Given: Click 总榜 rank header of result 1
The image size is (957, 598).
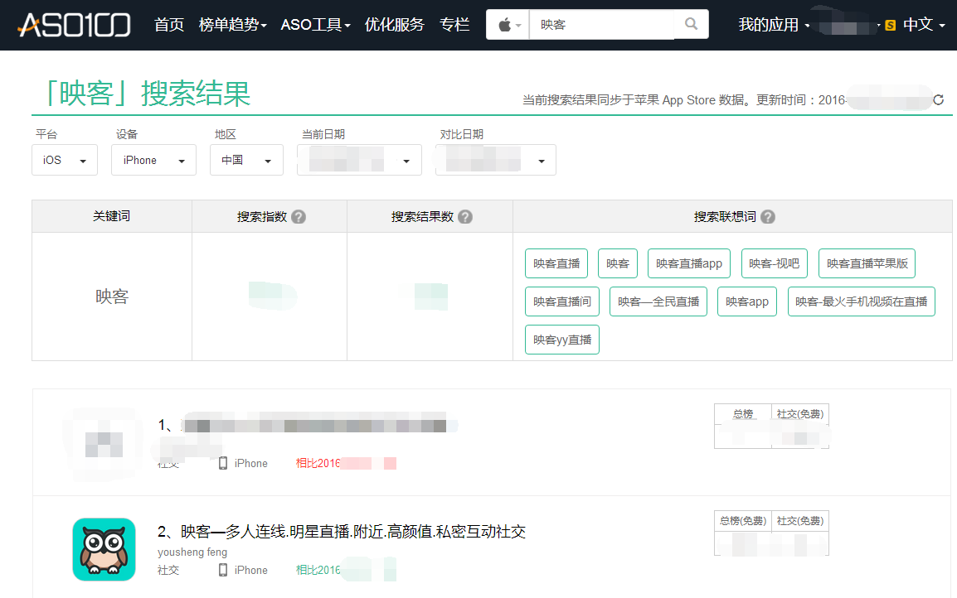Looking at the screenshot, I should [x=743, y=414].
